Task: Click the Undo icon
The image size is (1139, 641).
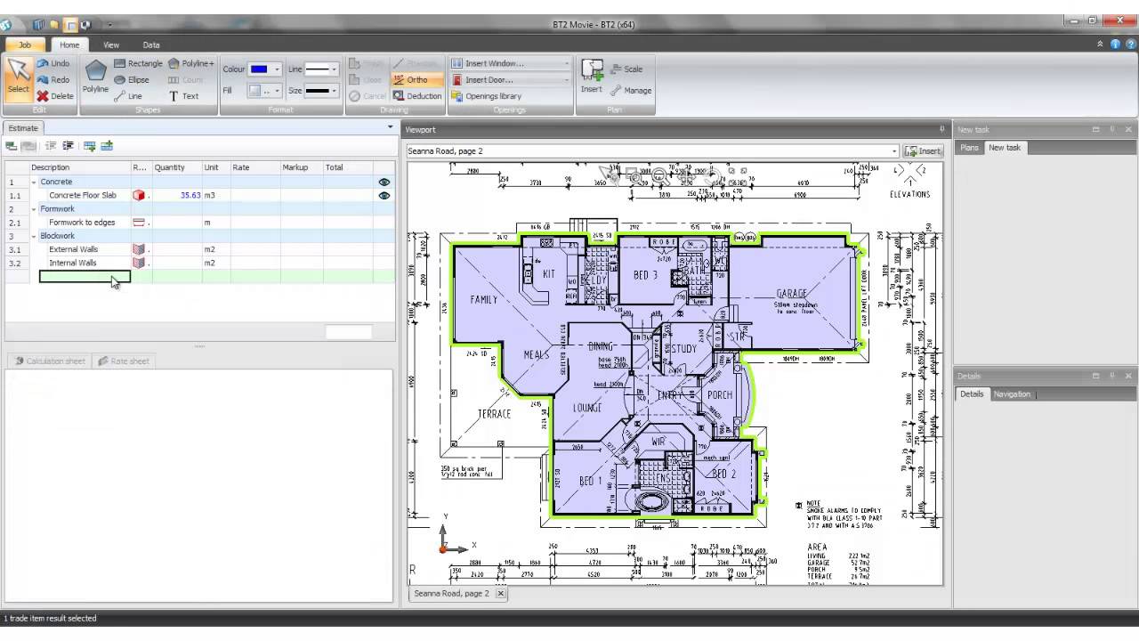Action: pyautogui.click(x=43, y=64)
